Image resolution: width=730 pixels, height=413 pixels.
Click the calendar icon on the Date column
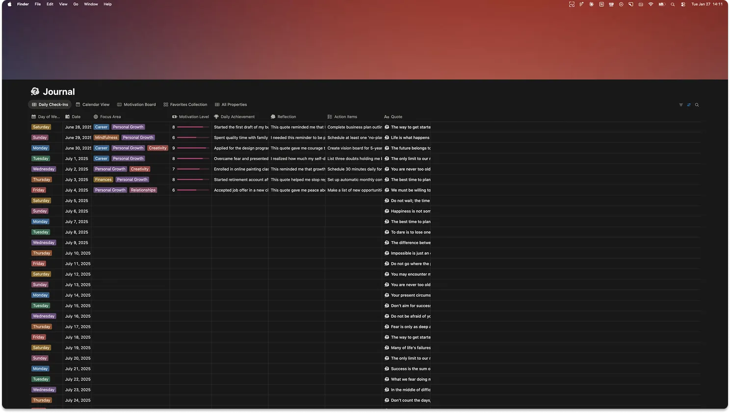coord(68,116)
